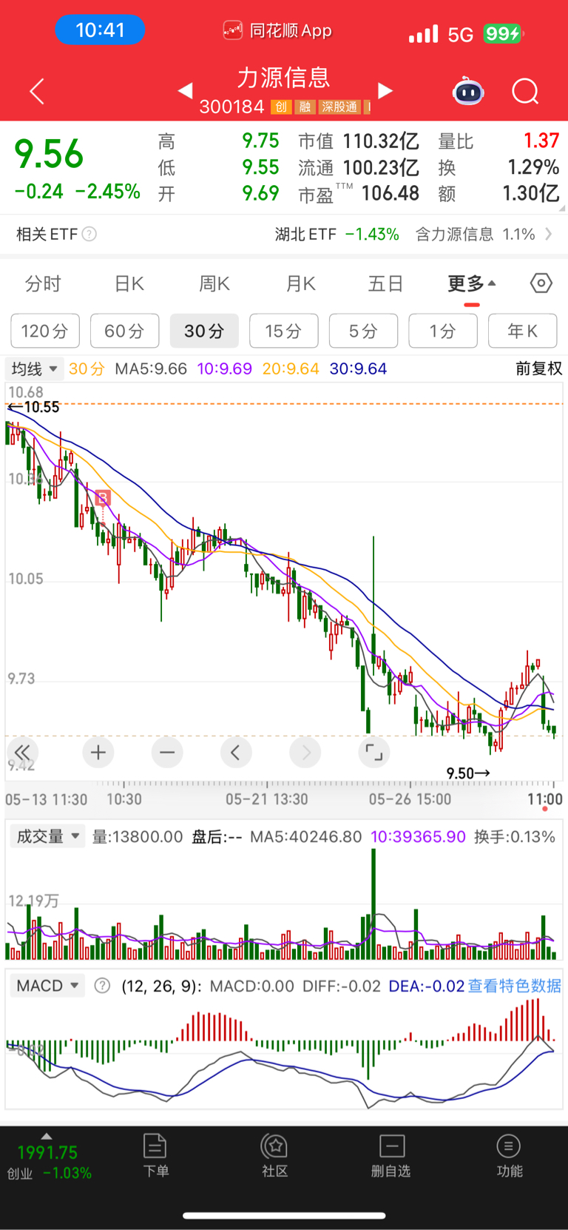Expand the 创业 index bar
This screenshot has width=568, height=1230.
click(48, 1159)
